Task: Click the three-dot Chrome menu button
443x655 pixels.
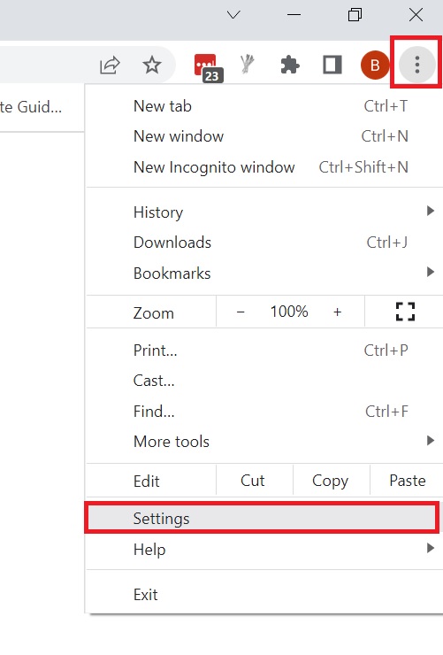Action: coord(416,65)
